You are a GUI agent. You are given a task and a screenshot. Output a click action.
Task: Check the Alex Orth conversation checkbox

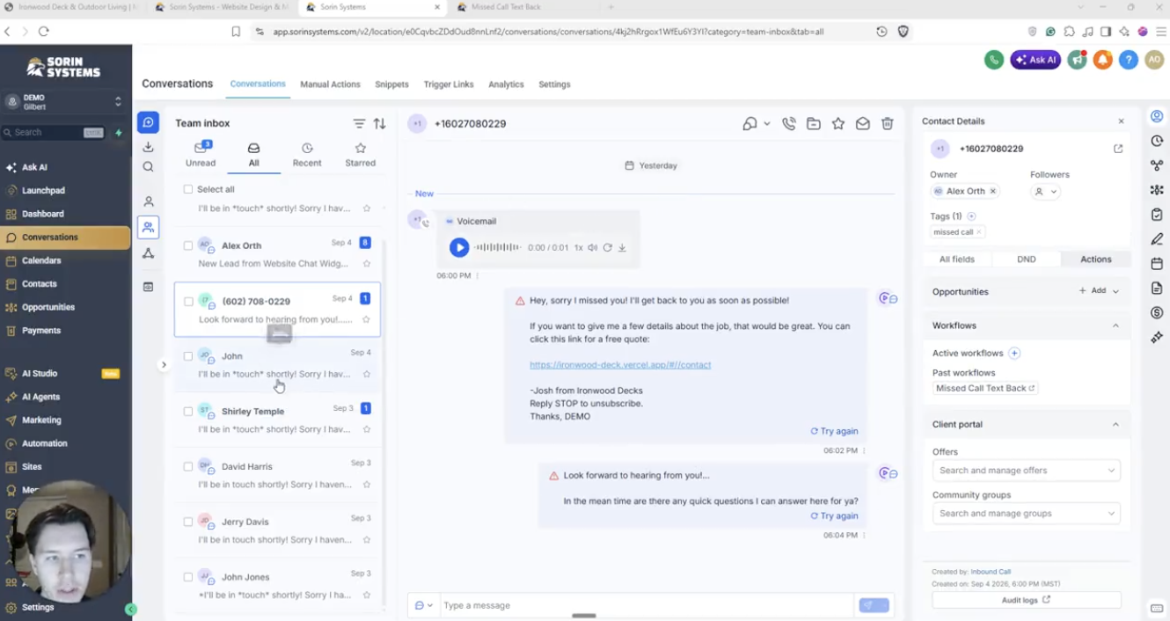coord(187,245)
